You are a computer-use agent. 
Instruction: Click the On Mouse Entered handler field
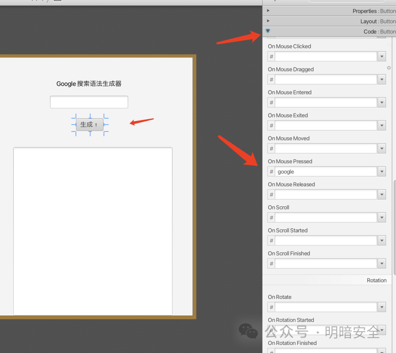(326, 103)
